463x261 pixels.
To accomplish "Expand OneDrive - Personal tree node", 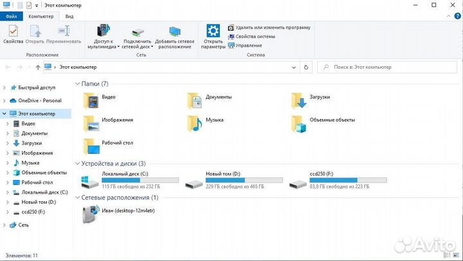I will pyautogui.click(x=5, y=100).
